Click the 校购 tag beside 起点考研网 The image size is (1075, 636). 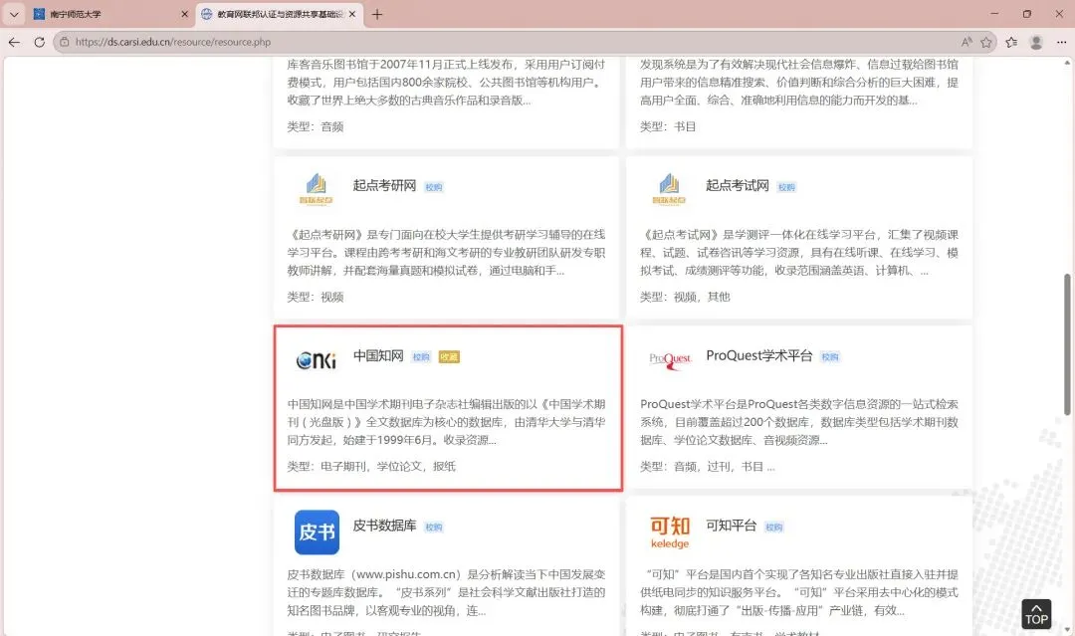434,187
